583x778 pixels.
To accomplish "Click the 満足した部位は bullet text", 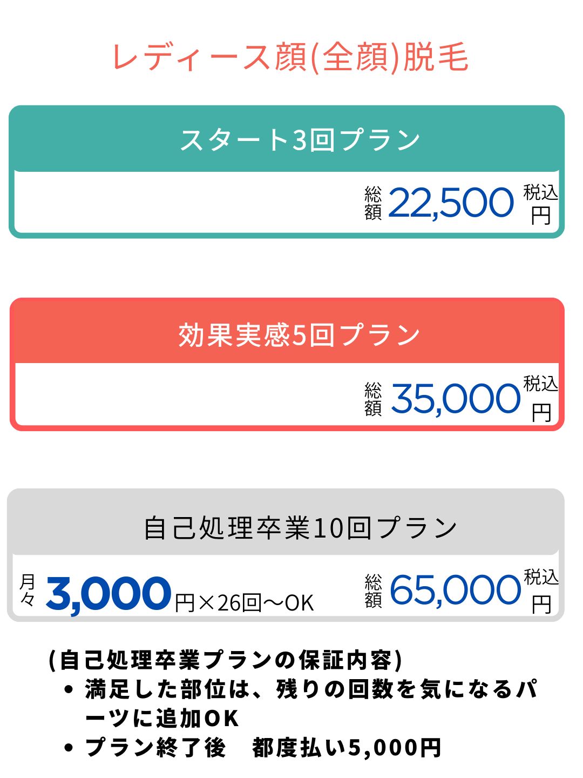I will [x=311, y=689].
